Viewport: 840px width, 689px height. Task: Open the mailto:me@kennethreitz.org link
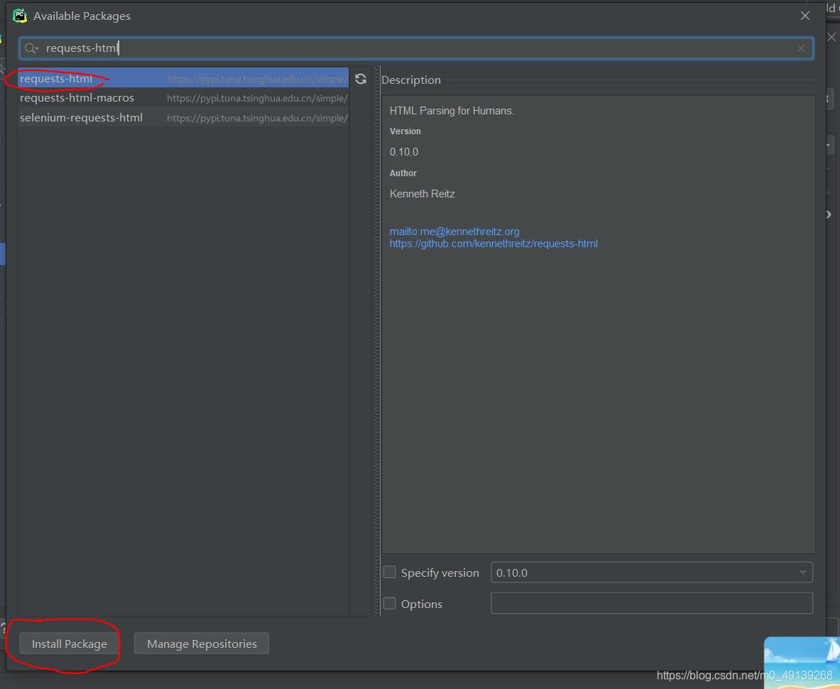pyautogui.click(x=454, y=232)
